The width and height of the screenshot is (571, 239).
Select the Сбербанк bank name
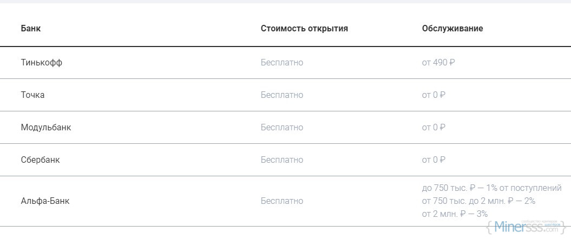coord(41,160)
